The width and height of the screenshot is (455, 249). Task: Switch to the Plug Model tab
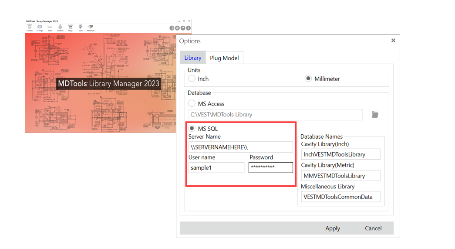pyautogui.click(x=224, y=58)
